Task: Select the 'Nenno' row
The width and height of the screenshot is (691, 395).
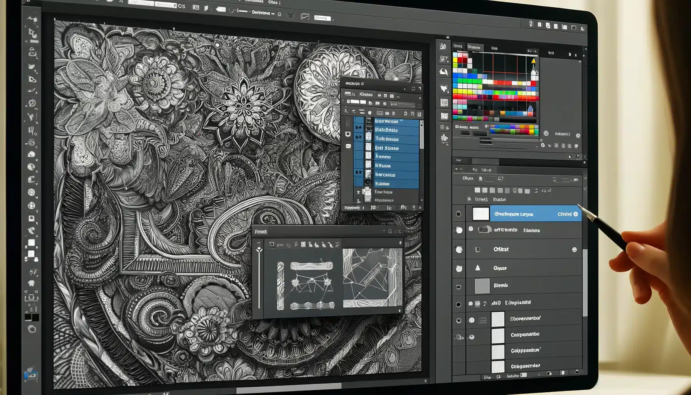Action: (x=386, y=157)
